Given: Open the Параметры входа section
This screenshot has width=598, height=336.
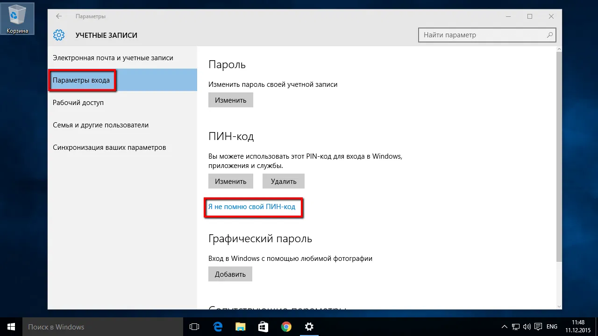Looking at the screenshot, I should click(x=122, y=80).
